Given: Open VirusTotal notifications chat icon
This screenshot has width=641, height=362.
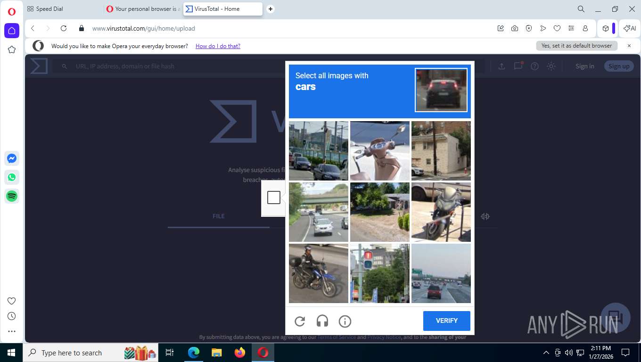Looking at the screenshot, I should pyautogui.click(x=518, y=66).
